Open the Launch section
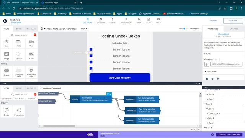 point(101,21)
